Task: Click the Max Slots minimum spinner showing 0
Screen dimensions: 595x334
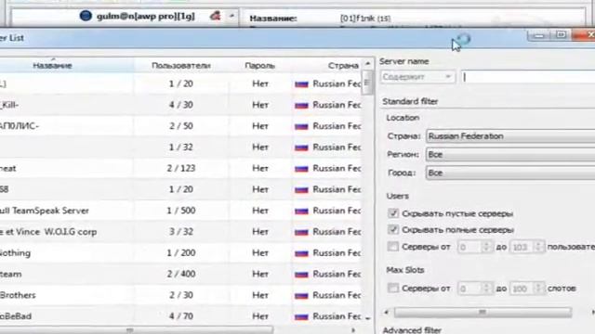Action: click(474, 289)
